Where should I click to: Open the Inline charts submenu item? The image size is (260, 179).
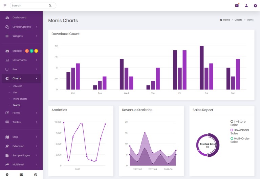[20, 99]
